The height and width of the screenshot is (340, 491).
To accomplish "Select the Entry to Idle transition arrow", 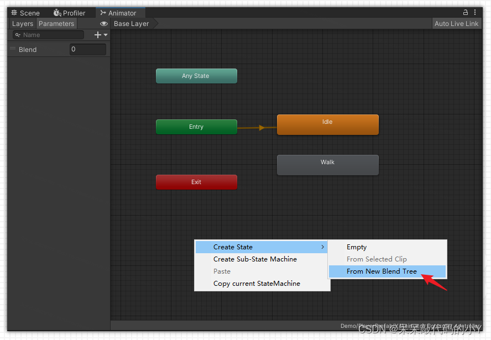I will pyautogui.click(x=262, y=128).
